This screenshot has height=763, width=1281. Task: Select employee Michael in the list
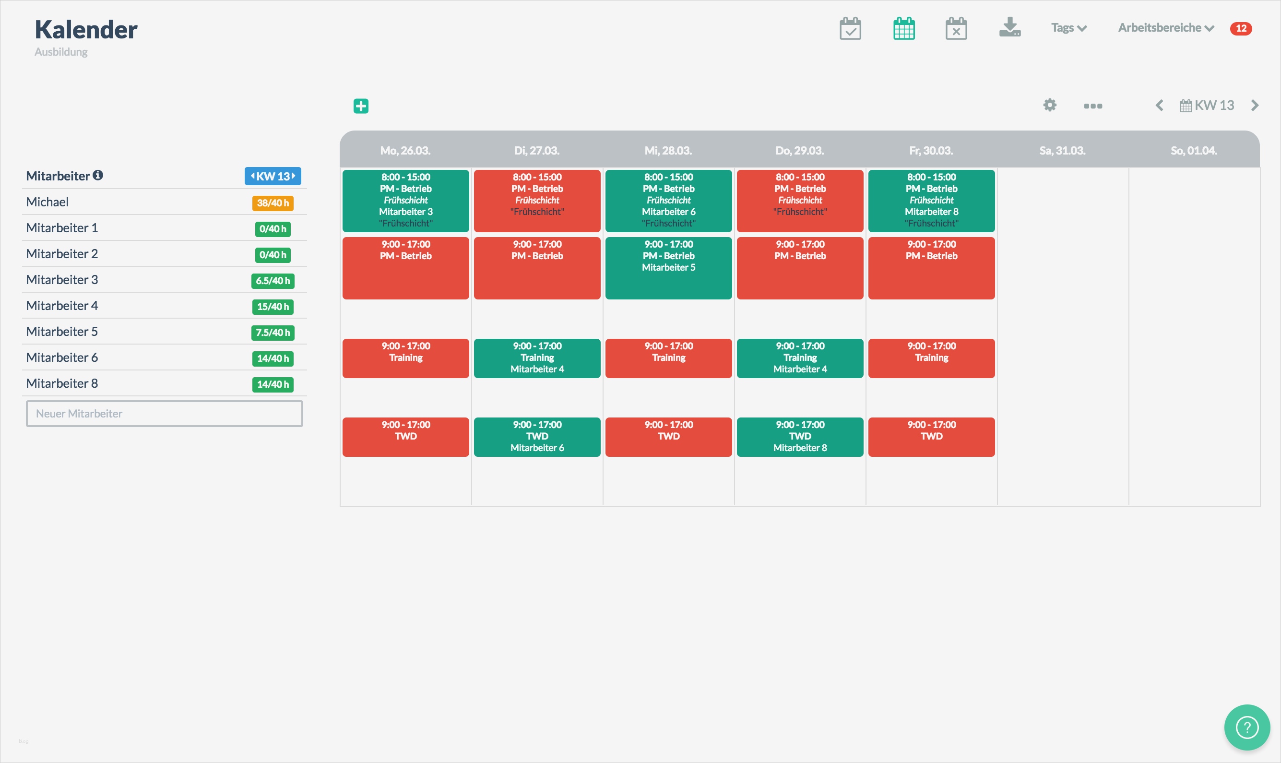pyautogui.click(x=47, y=202)
